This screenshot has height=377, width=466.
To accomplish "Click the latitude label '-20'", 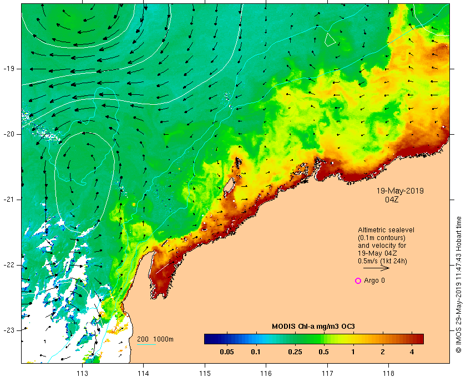I will point(9,134).
